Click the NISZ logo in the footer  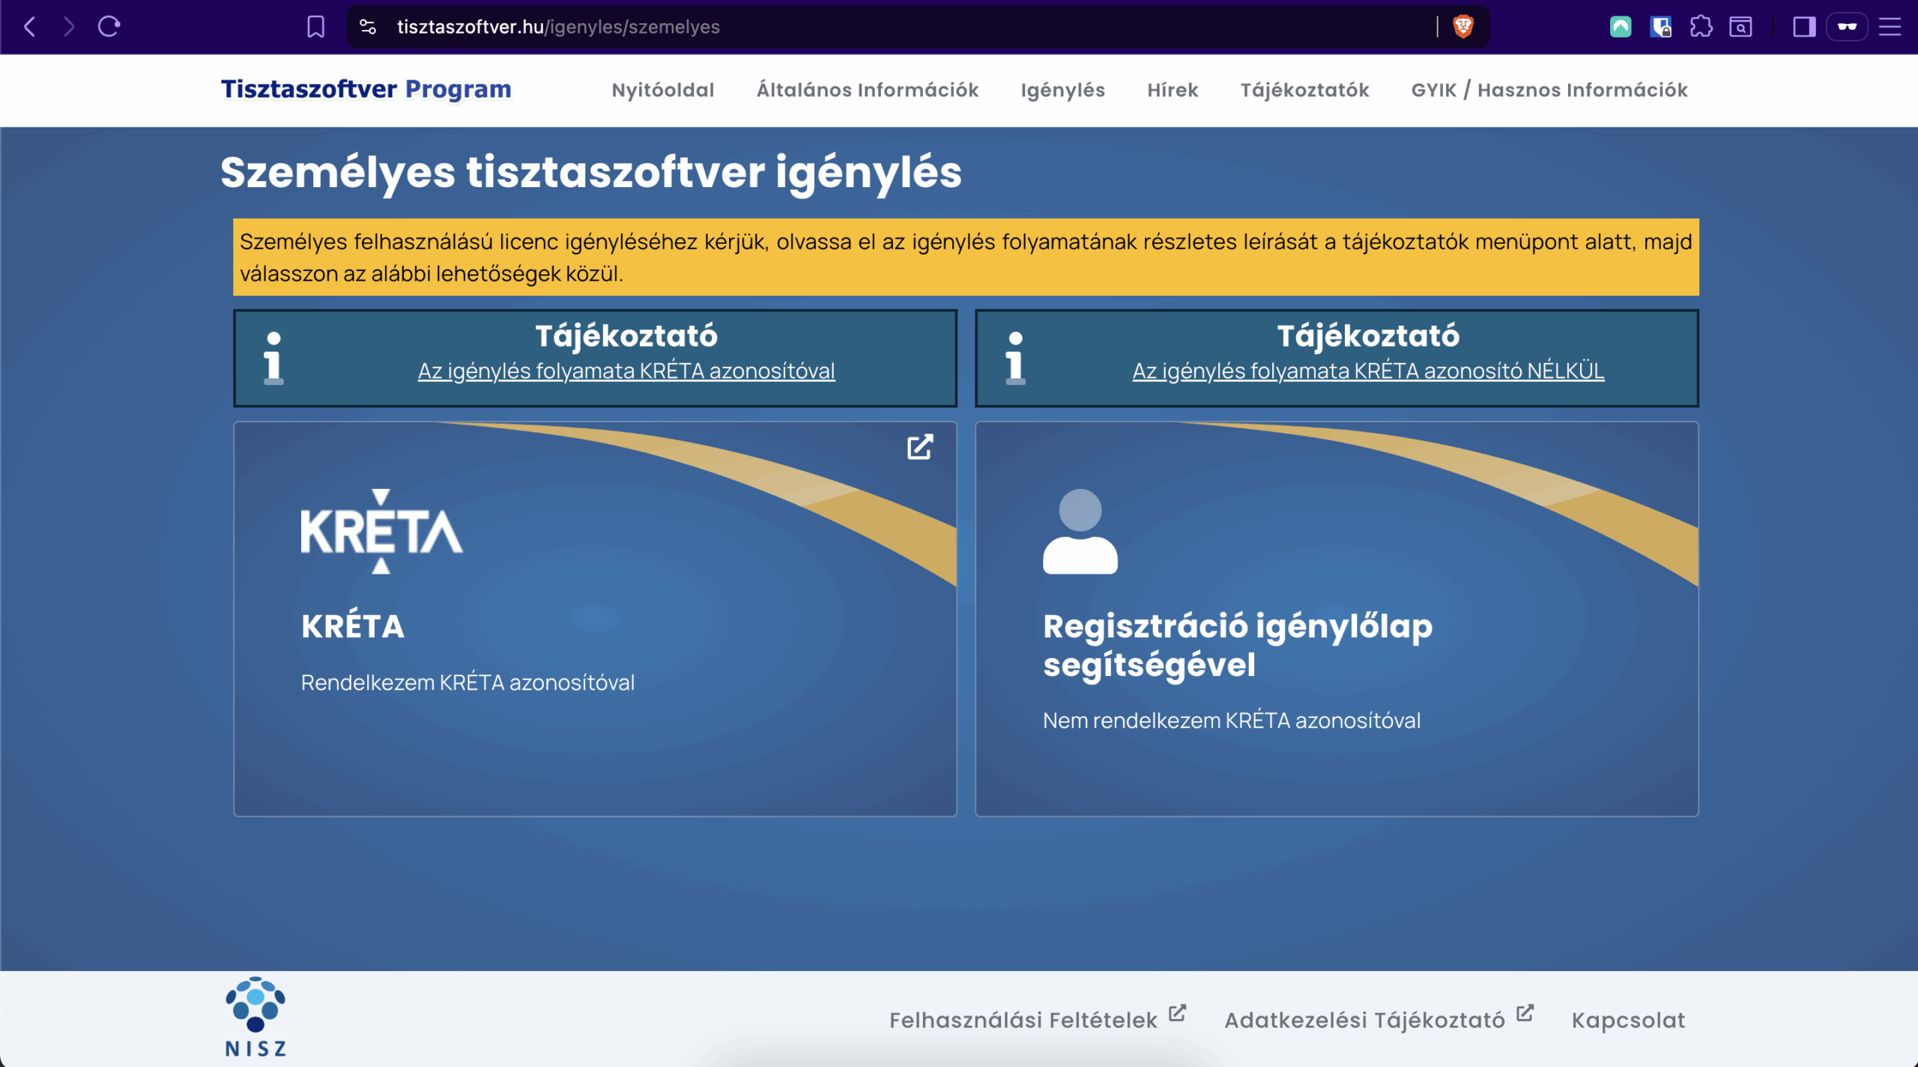[255, 1015]
